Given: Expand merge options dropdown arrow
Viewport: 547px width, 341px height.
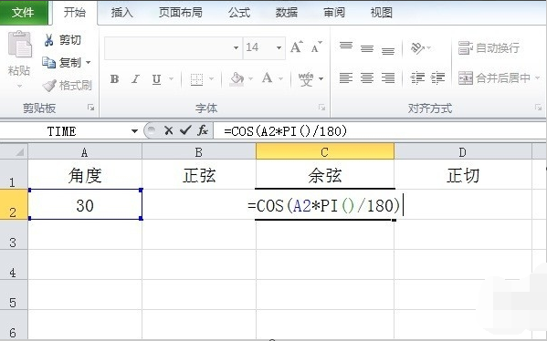Looking at the screenshot, I should click(x=537, y=78).
